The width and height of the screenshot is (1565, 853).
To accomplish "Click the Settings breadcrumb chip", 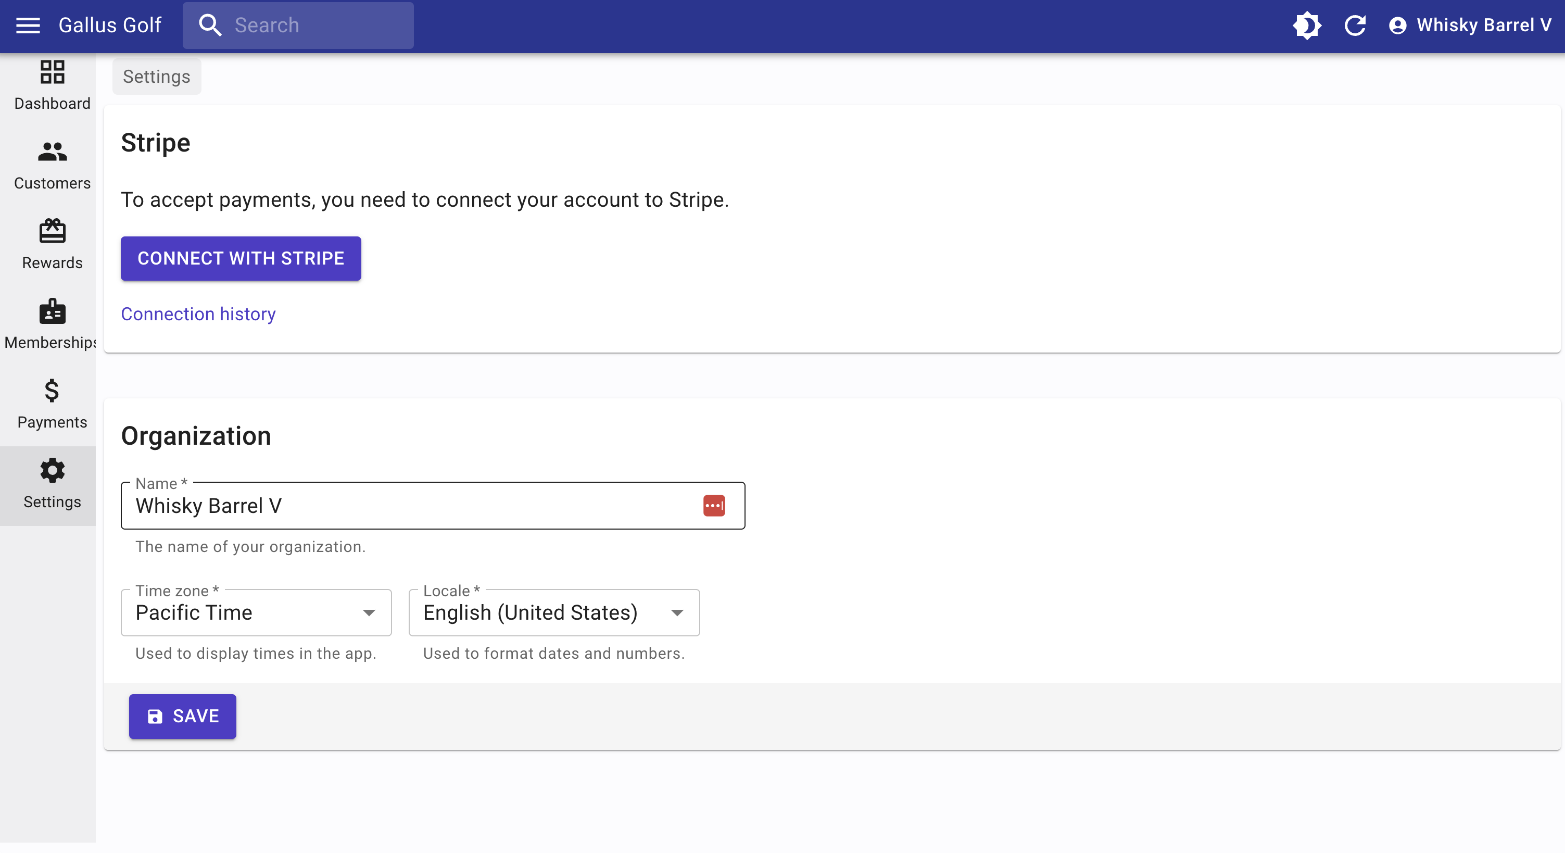I will coord(157,77).
